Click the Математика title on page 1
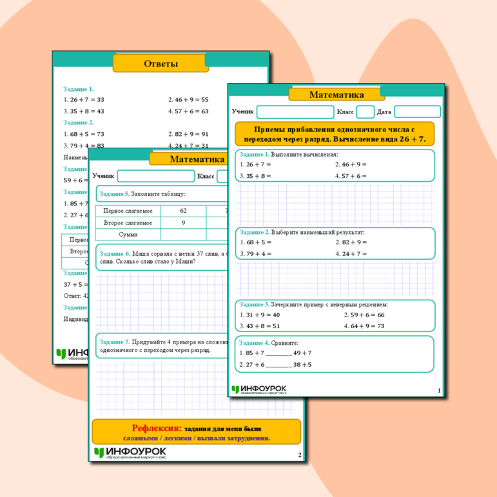The height and width of the screenshot is (497, 497). 336,95
